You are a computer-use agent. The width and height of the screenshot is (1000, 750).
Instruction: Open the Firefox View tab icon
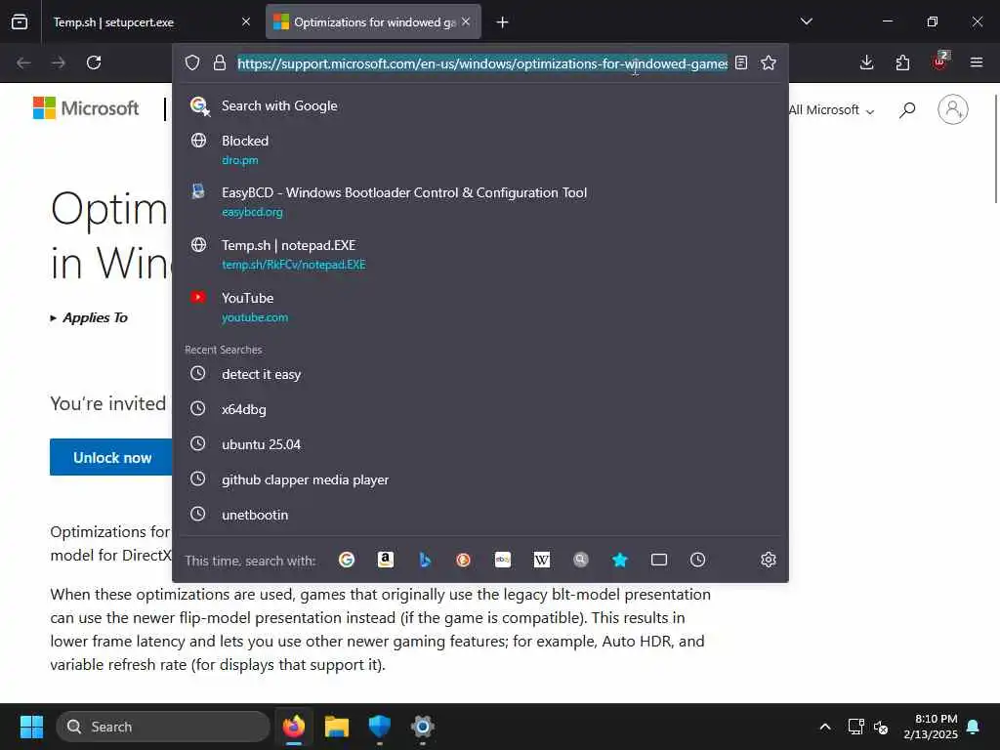(x=20, y=21)
